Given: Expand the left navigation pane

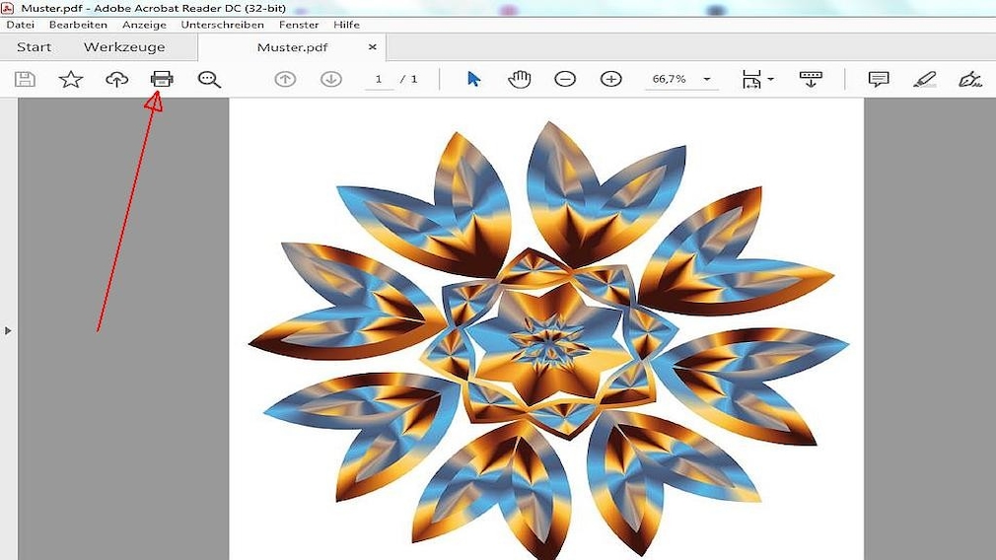Looking at the screenshot, I should pos(8,330).
